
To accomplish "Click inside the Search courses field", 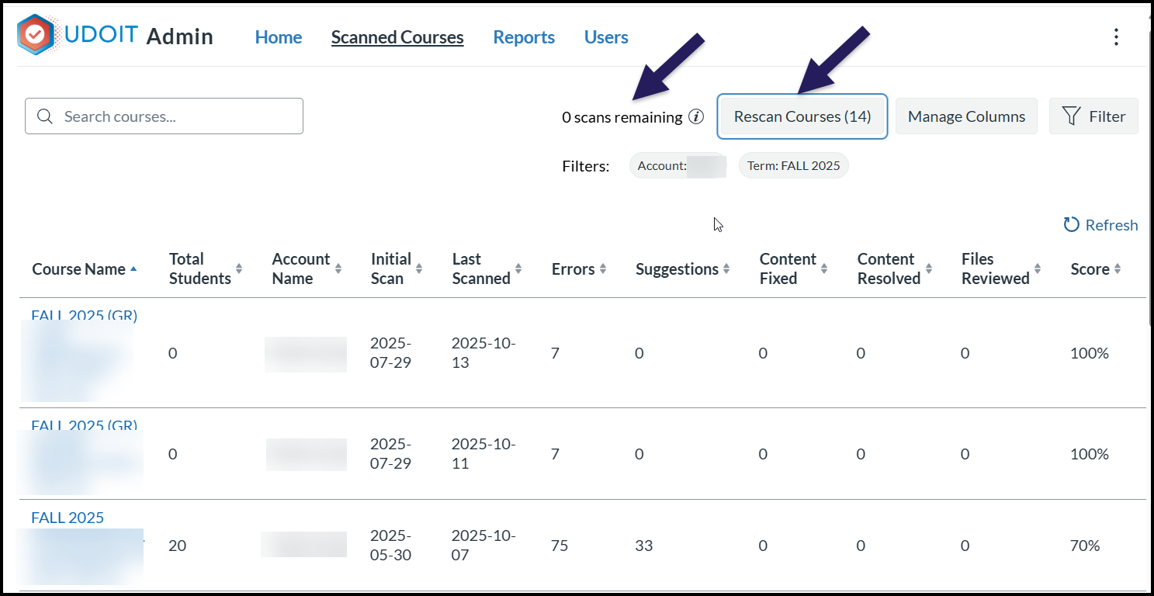I will point(163,116).
